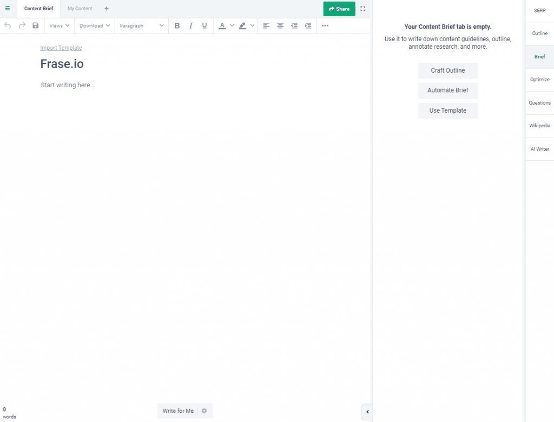Click the Import Template link
The width and height of the screenshot is (554, 422).
pyautogui.click(x=61, y=48)
